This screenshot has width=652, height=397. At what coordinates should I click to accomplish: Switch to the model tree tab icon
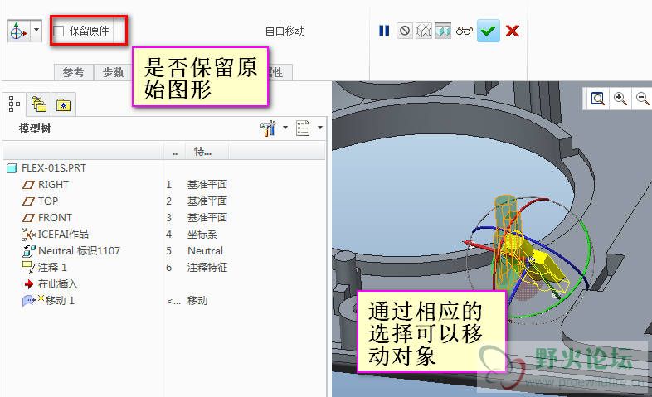pos(14,104)
